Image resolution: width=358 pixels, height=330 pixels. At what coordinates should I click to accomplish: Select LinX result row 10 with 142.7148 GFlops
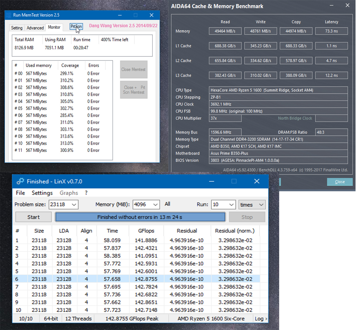tap(136, 310)
